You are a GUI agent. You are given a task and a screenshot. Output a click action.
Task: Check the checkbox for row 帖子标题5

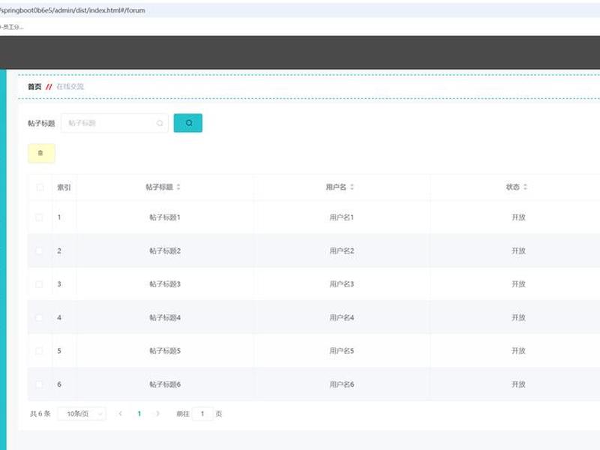39,351
